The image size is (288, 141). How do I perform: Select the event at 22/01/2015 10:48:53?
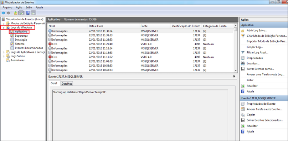coord(140,70)
